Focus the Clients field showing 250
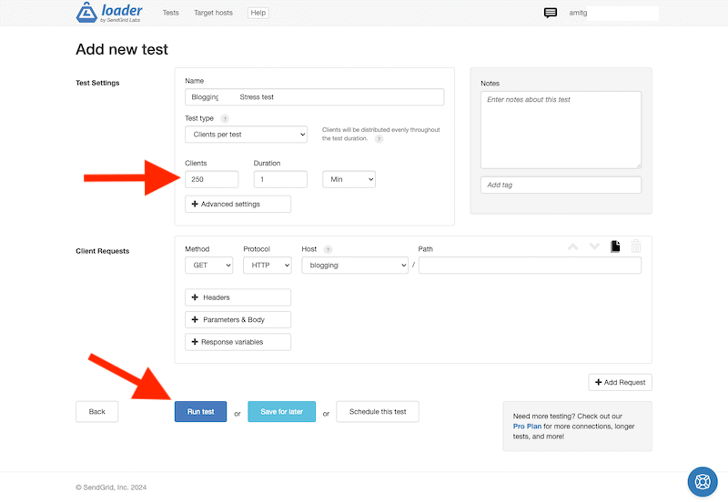 coord(212,179)
